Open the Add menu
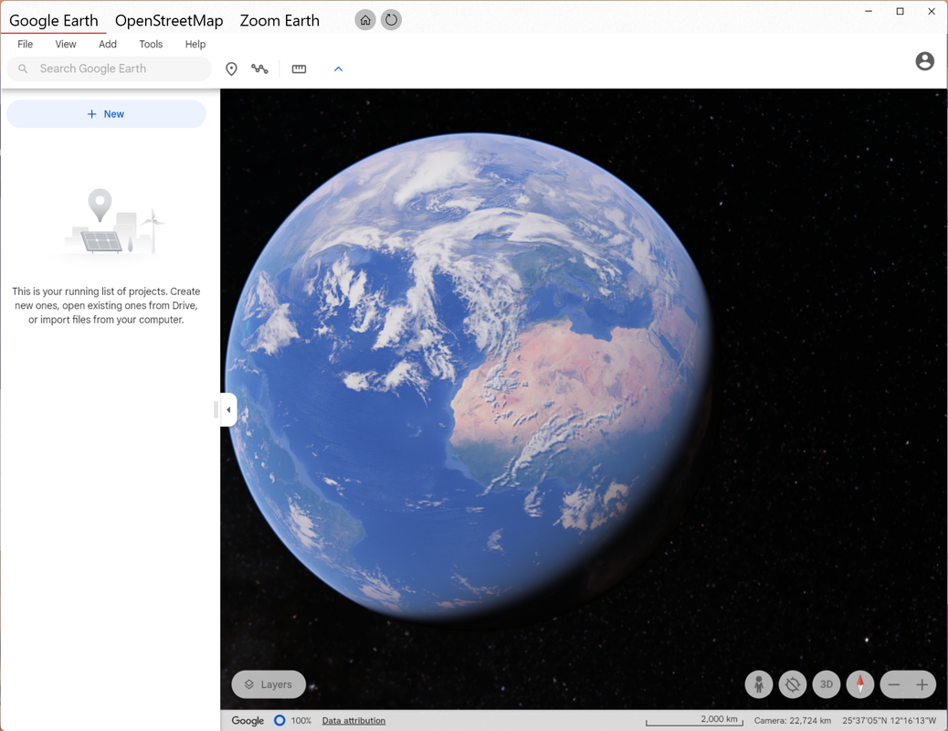The image size is (948, 731). click(x=108, y=44)
